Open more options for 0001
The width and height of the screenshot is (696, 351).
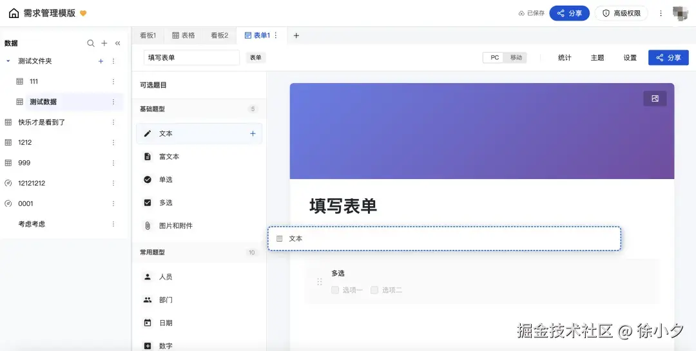tap(113, 204)
